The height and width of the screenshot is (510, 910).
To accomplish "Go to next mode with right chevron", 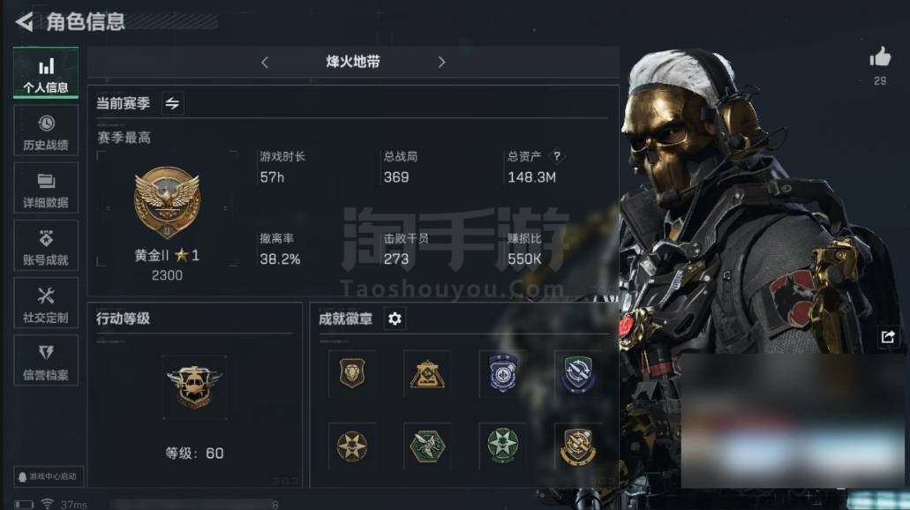I will (x=441, y=62).
